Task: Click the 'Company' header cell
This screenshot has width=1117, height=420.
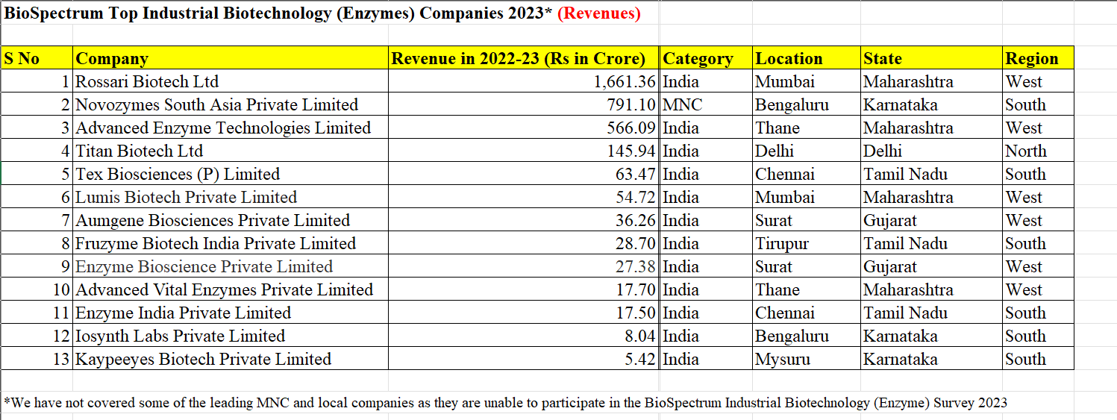Action: coord(231,58)
